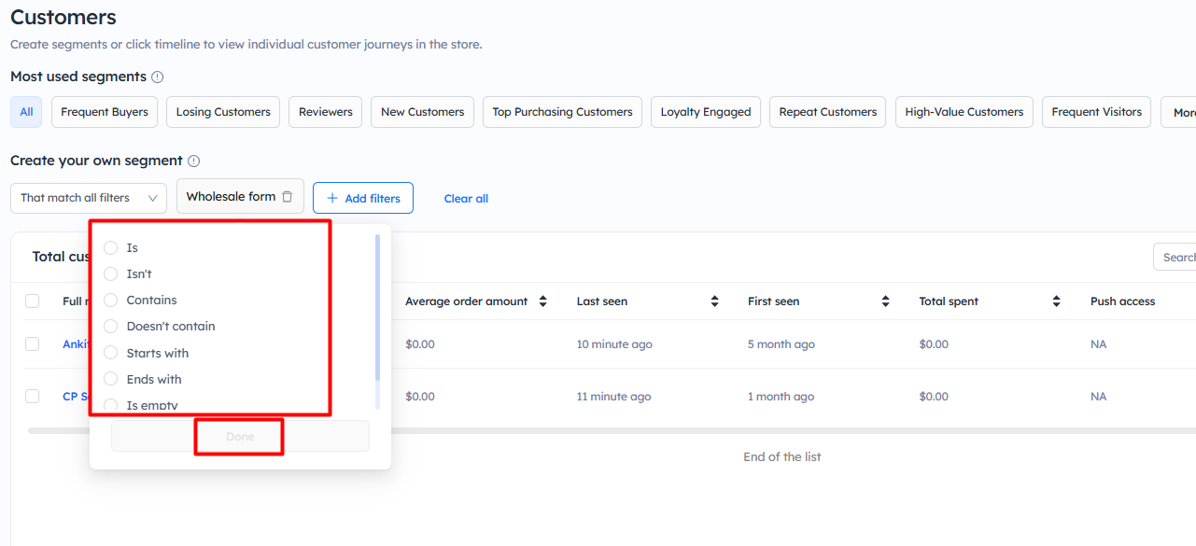The width and height of the screenshot is (1196, 546).
Task: Sort the Last seen column
Action: (x=714, y=301)
